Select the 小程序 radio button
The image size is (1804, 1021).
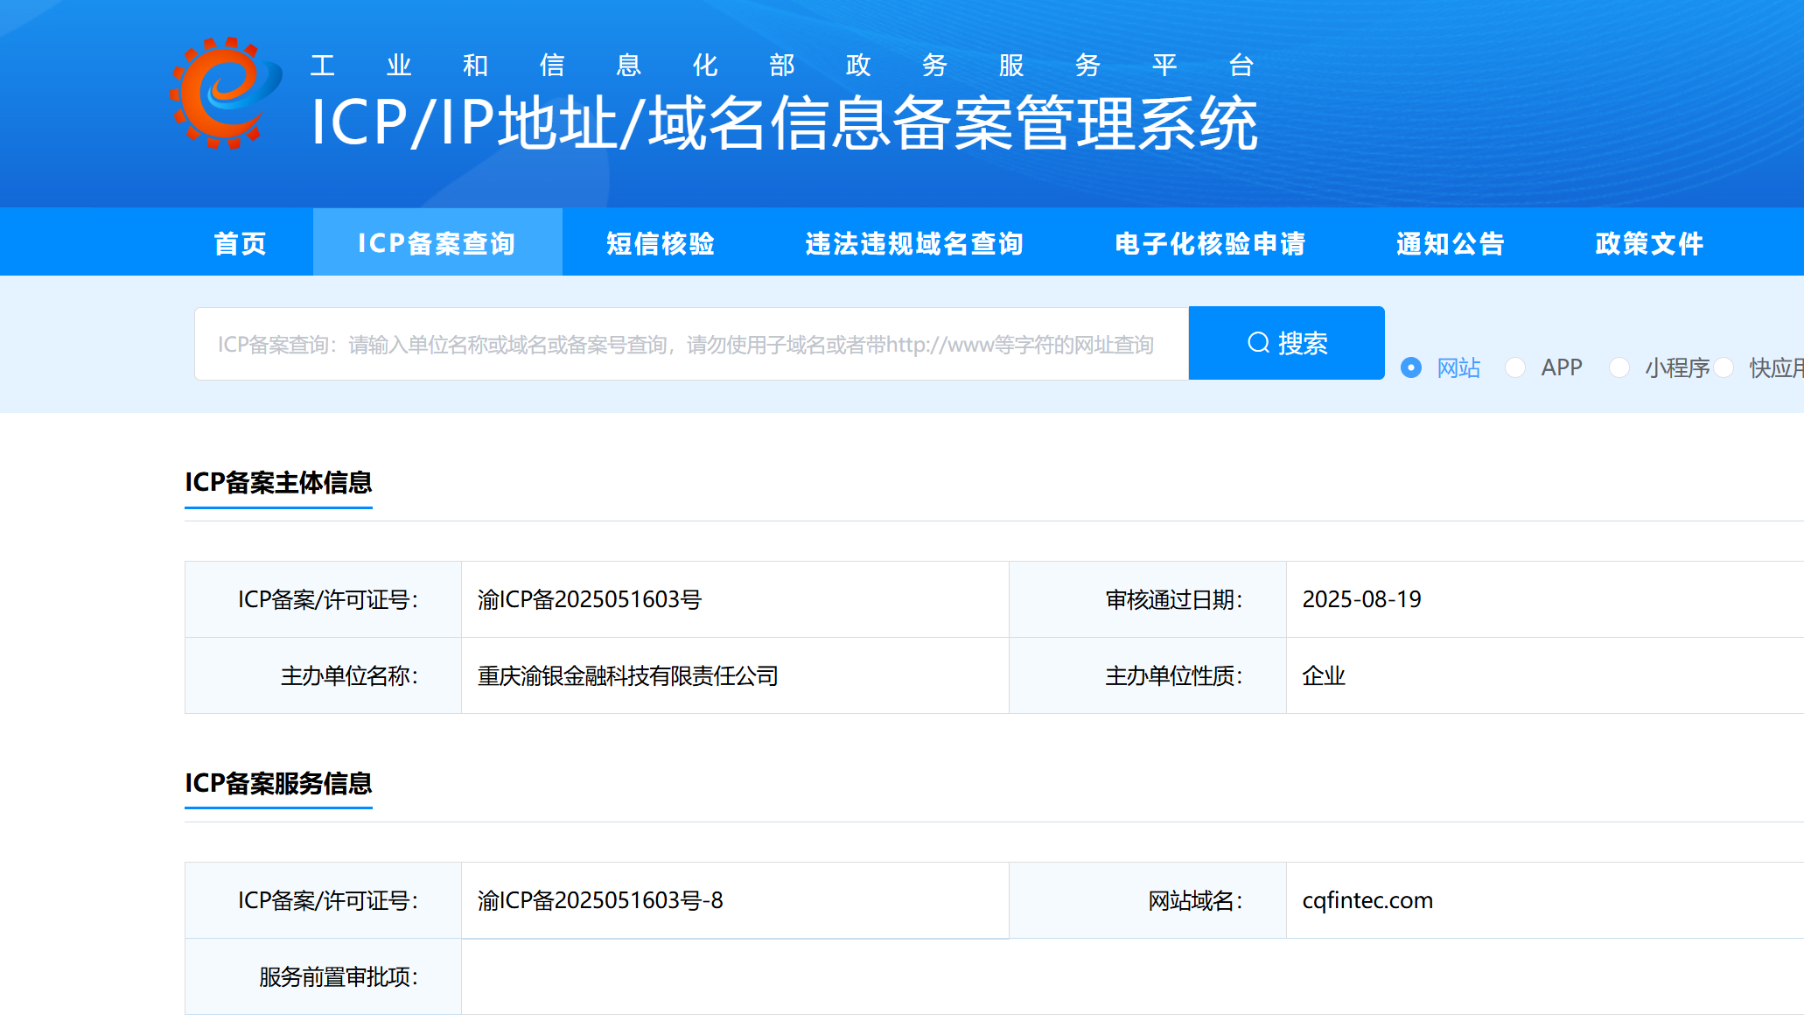coord(1619,367)
